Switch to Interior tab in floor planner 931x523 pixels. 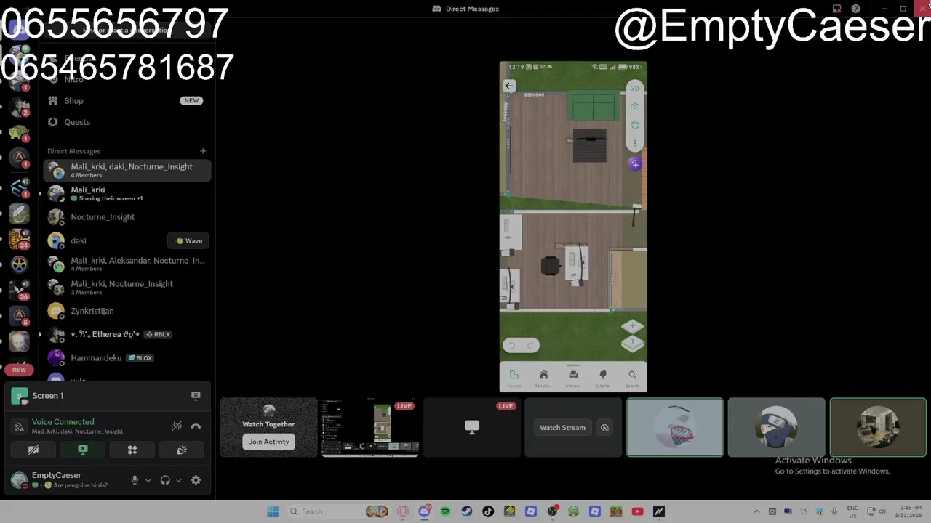[573, 378]
